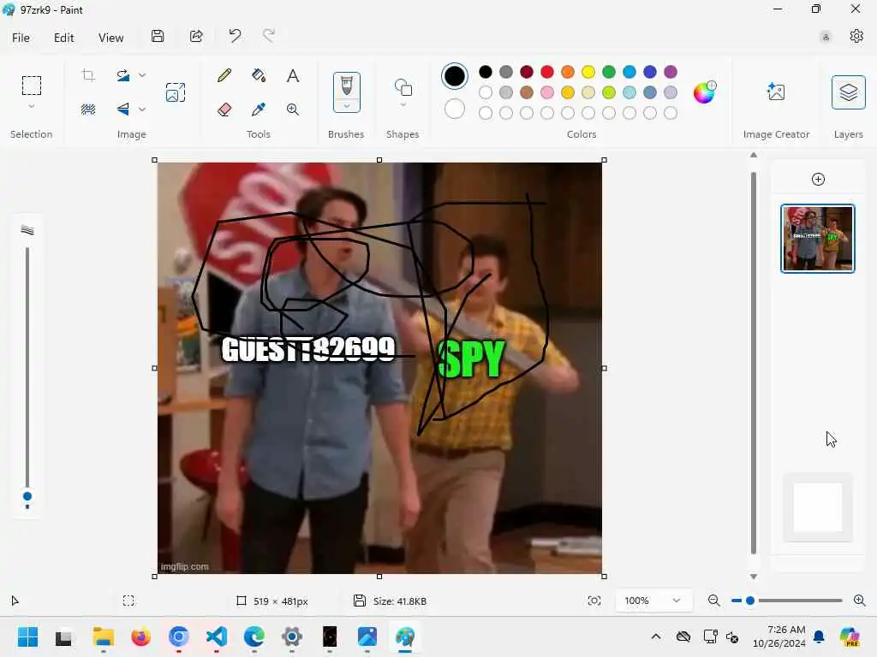Click the brush size slider handle
The image size is (877, 657).
[27, 497]
